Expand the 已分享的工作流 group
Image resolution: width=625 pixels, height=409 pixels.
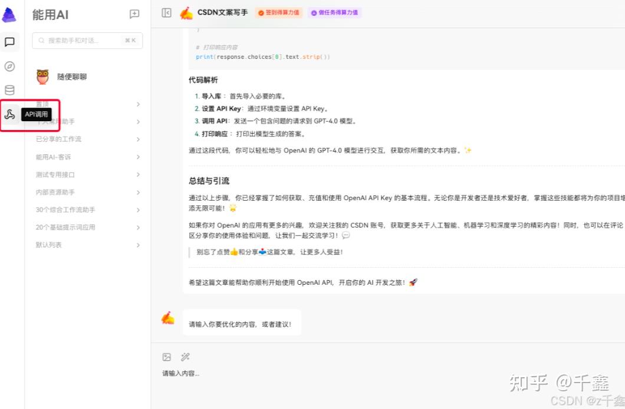coord(88,139)
